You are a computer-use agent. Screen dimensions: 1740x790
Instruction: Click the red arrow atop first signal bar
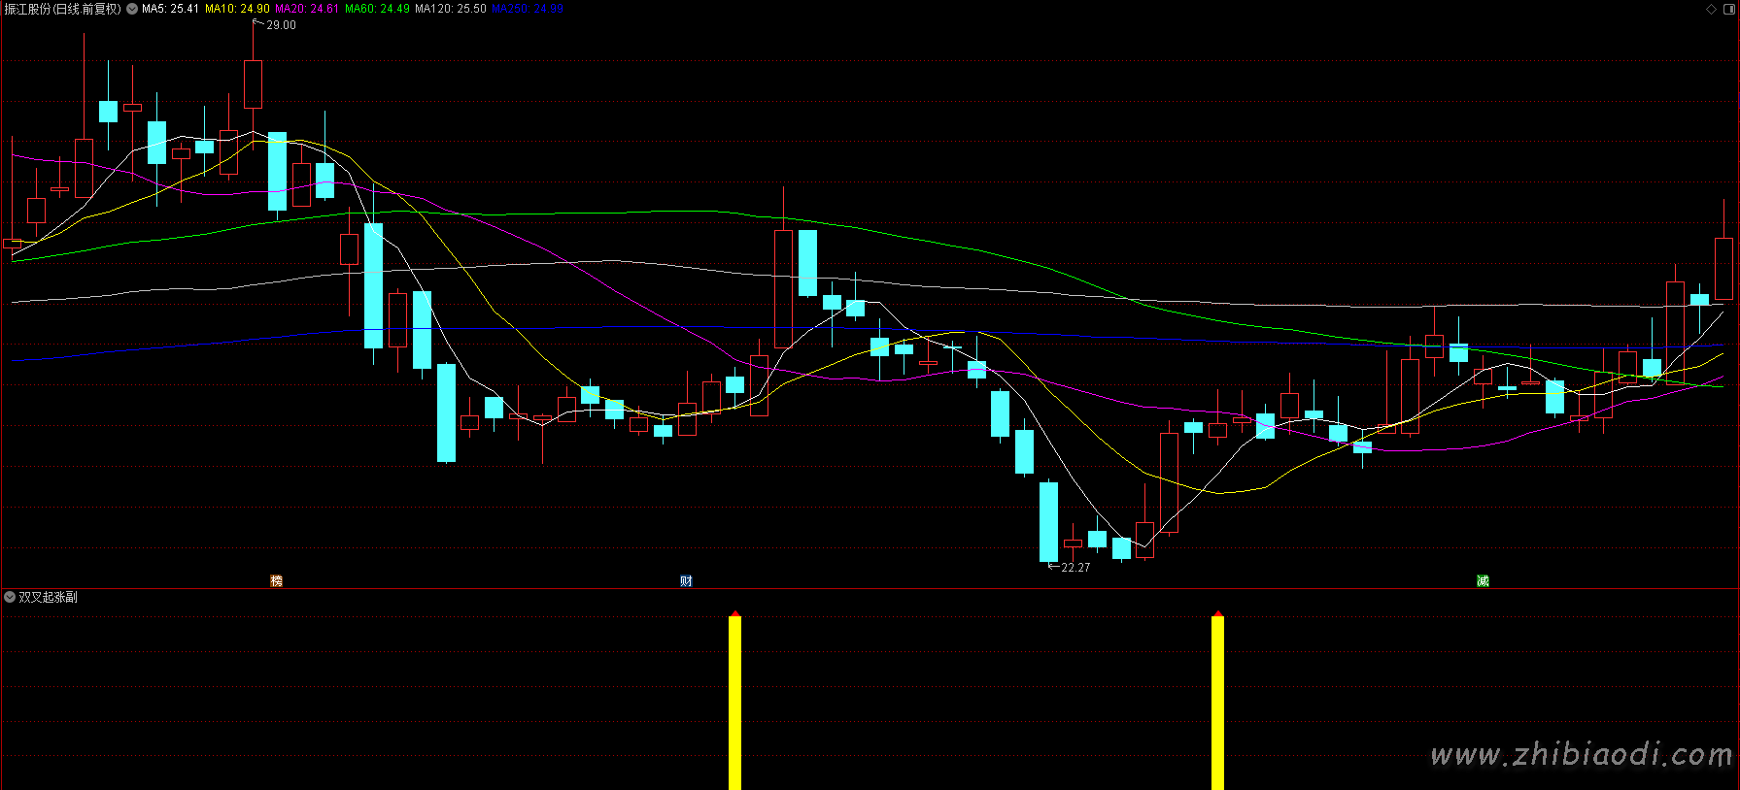[735, 613]
